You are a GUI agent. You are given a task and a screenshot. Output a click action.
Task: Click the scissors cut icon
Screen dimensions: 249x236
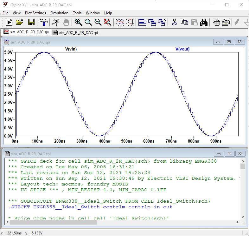(174, 22)
